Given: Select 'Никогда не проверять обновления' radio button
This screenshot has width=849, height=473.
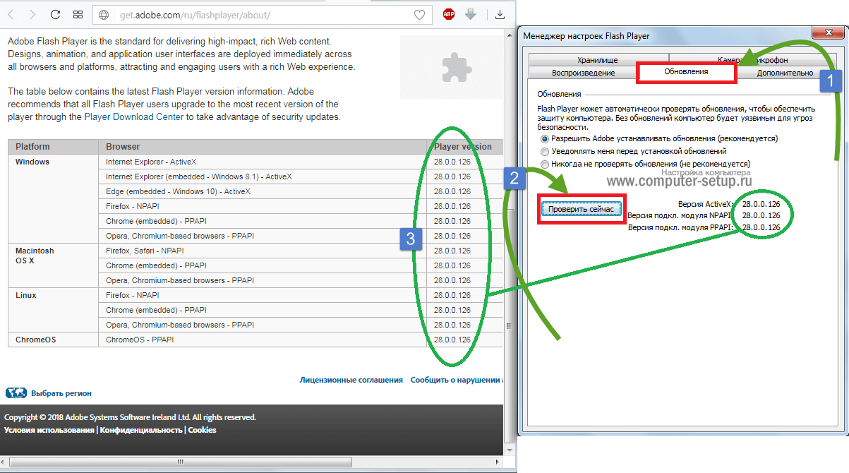Looking at the screenshot, I should [x=544, y=164].
